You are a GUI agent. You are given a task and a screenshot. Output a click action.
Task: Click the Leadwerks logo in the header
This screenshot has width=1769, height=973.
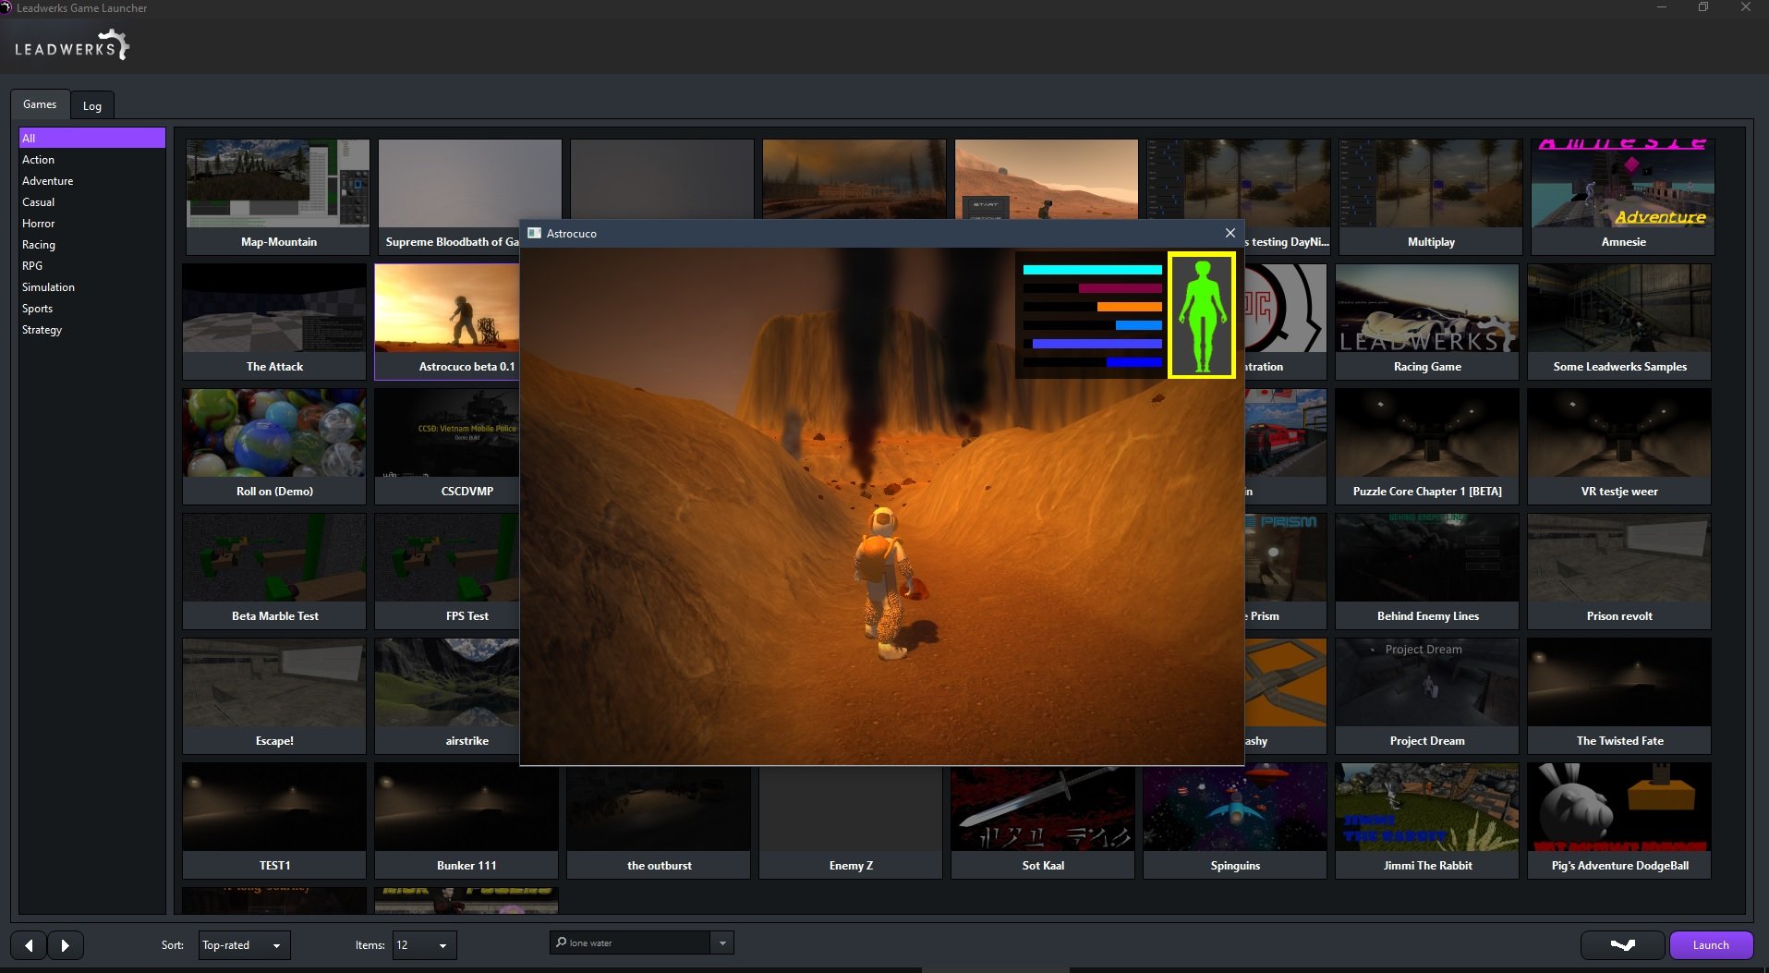coord(71,46)
